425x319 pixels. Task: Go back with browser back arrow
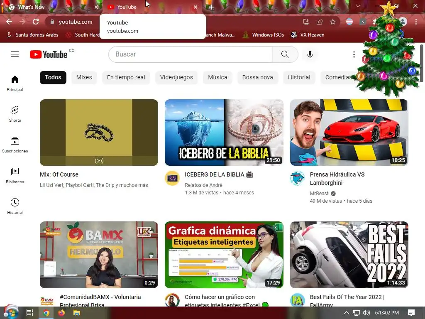9,22
